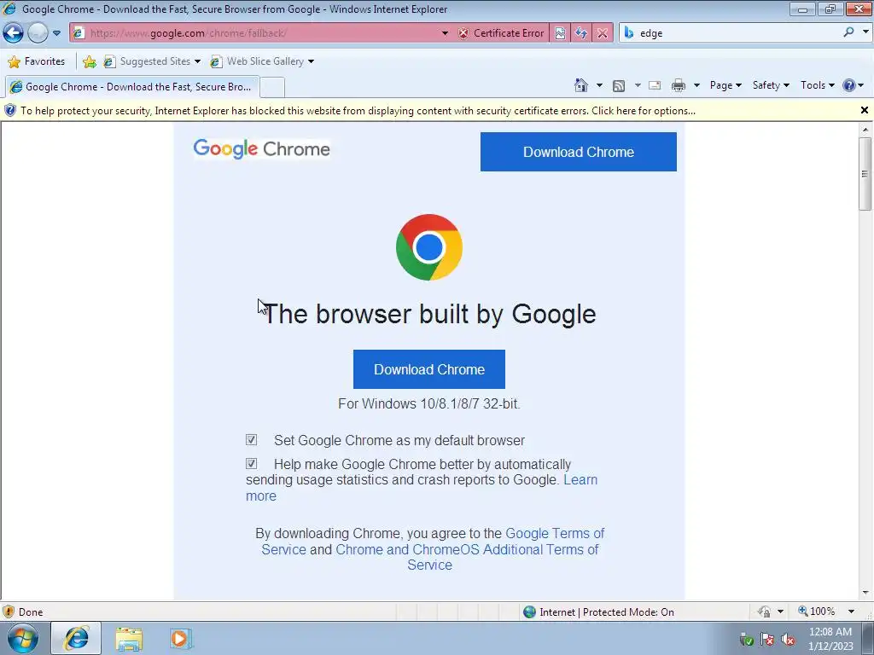Click the address bar URL field
The width and height of the screenshot is (874, 655).
point(262,33)
